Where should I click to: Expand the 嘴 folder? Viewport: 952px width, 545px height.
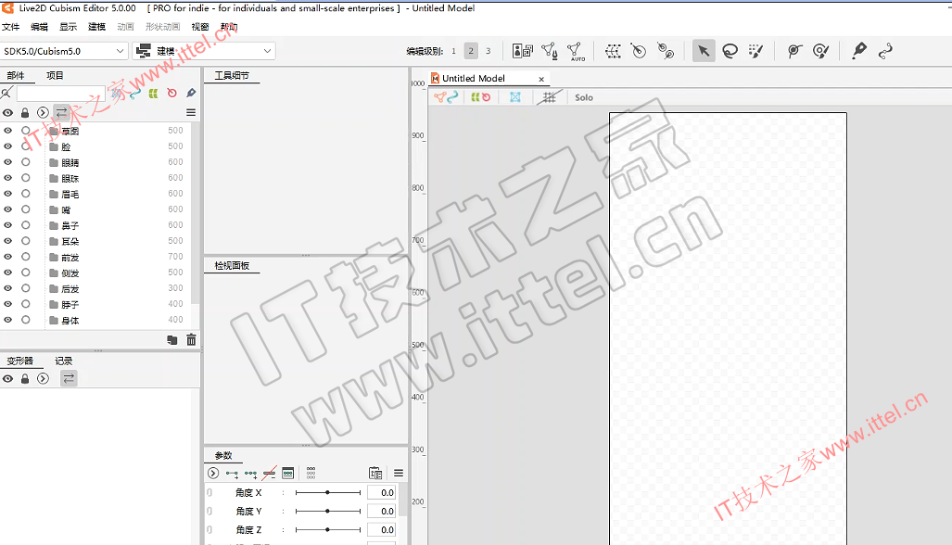(54, 210)
